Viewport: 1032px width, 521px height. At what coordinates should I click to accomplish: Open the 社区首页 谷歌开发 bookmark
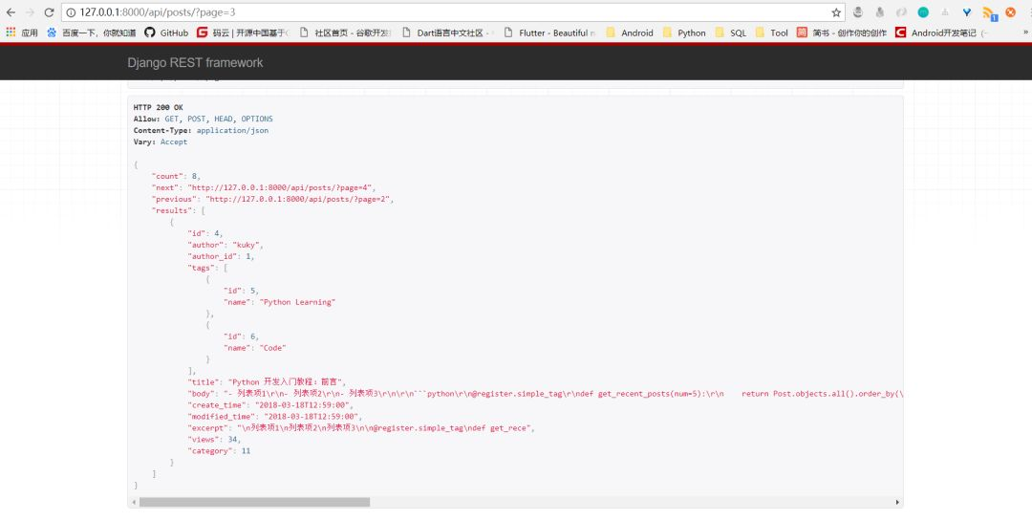[x=345, y=33]
